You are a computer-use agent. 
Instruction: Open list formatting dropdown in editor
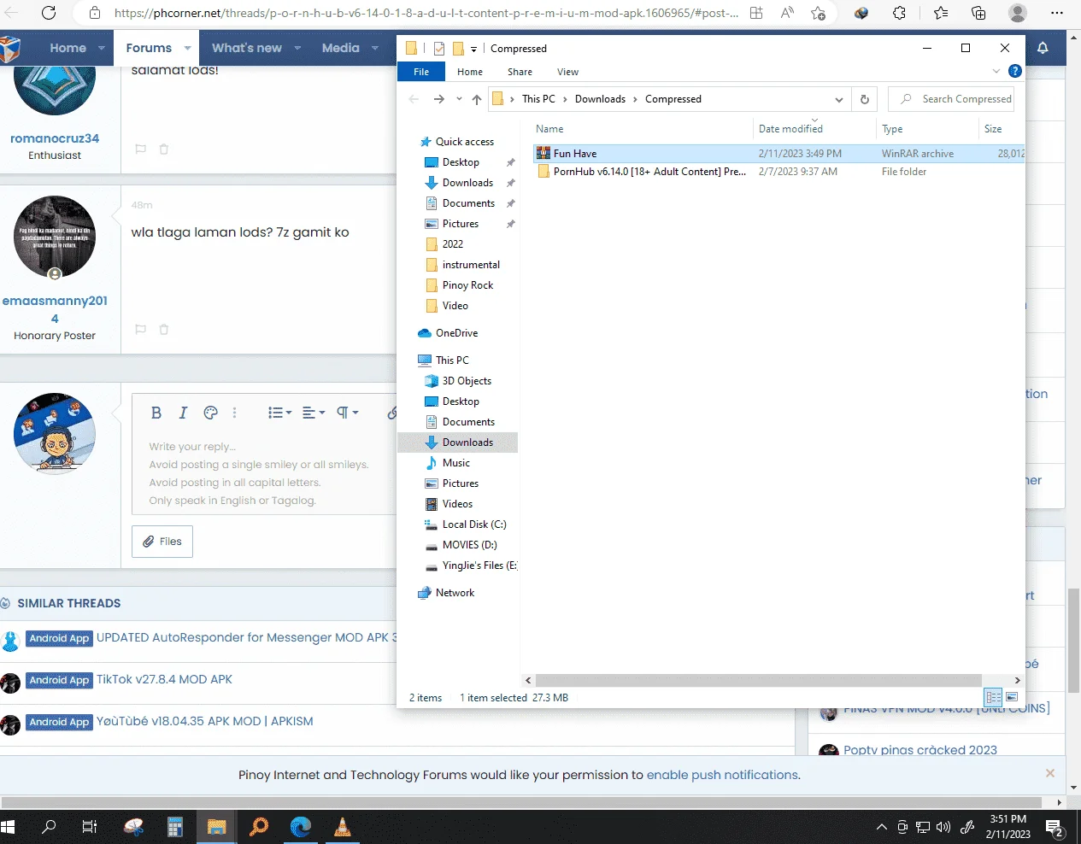point(279,413)
